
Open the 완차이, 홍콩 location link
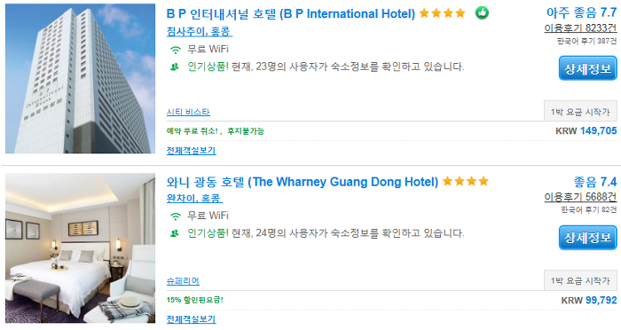tap(194, 198)
